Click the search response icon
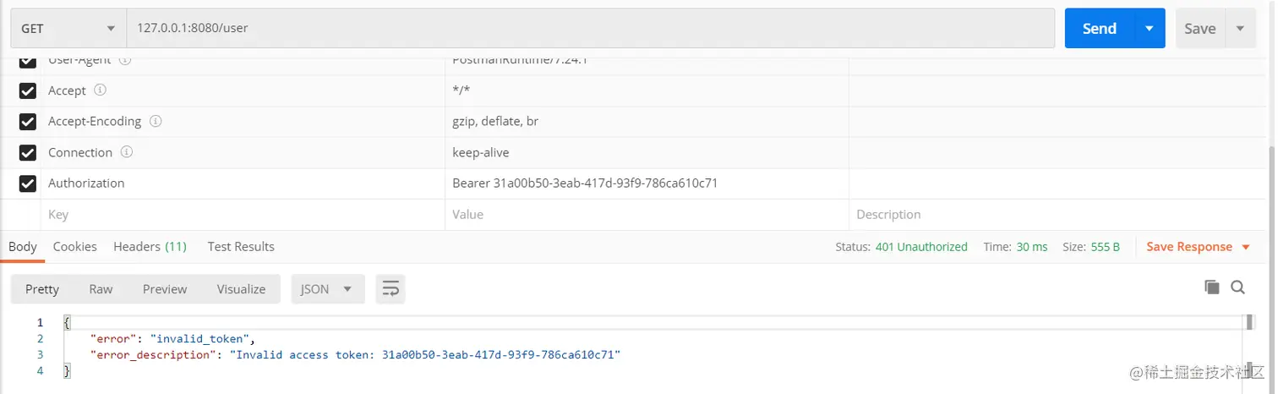This screenshot has height=394, width=1278. 1238,287
